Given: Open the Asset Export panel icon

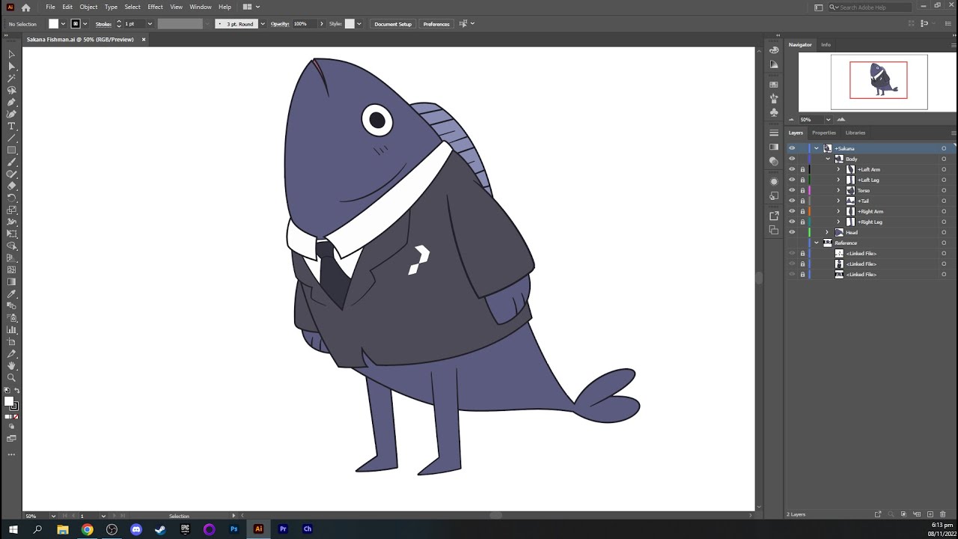Looking at the screenshot, I should click(774, 216).
